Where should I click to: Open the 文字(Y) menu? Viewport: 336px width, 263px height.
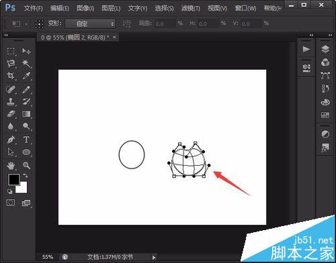[x=138, y=9]
